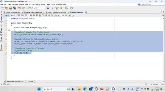The height and width of the screenshot is (92, 165).
Task: Click the Undo toolbar icon
Action: 20,8
